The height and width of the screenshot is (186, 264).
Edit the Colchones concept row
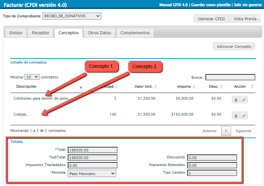244,100
